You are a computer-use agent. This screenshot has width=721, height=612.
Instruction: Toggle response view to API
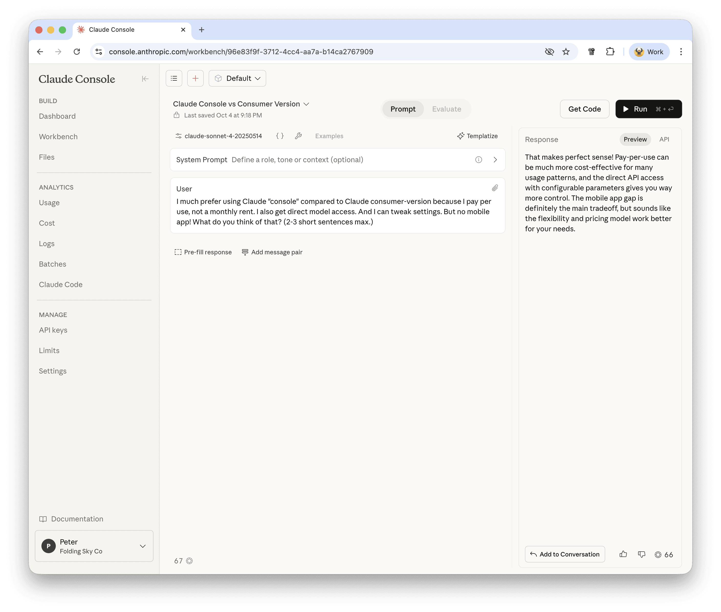click(x=664, y=139)
